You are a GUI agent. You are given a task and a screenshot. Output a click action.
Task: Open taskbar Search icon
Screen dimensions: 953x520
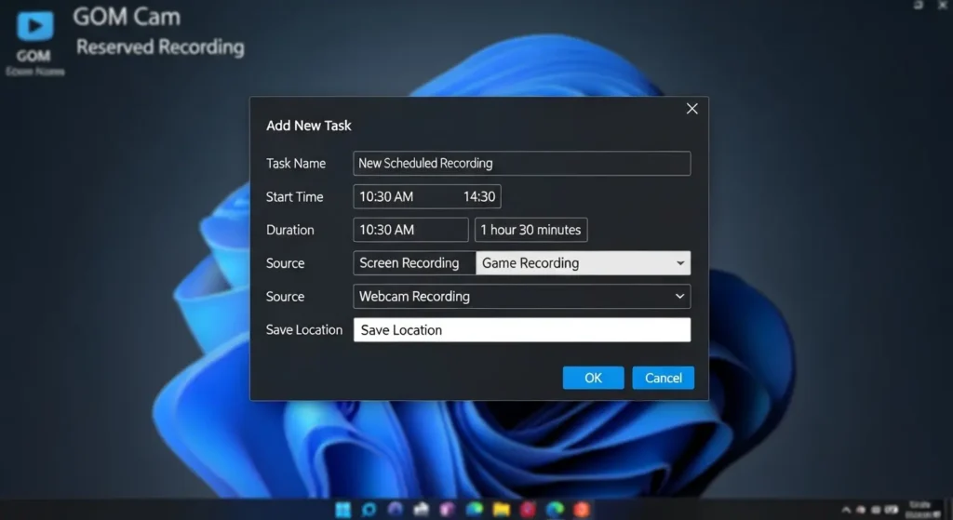369,509
